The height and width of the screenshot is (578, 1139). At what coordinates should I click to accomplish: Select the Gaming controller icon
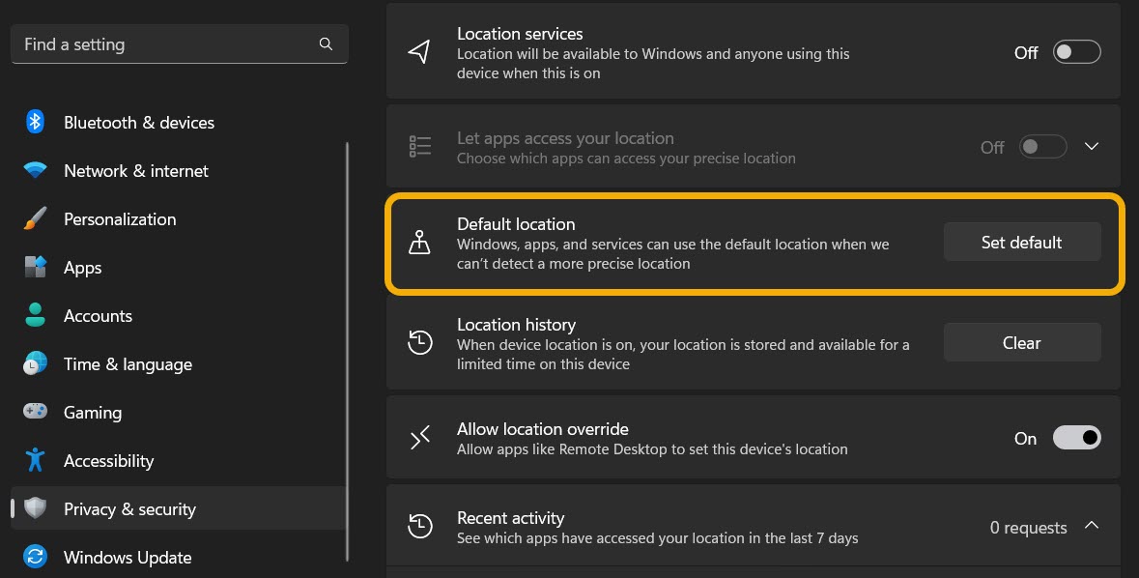36,412
